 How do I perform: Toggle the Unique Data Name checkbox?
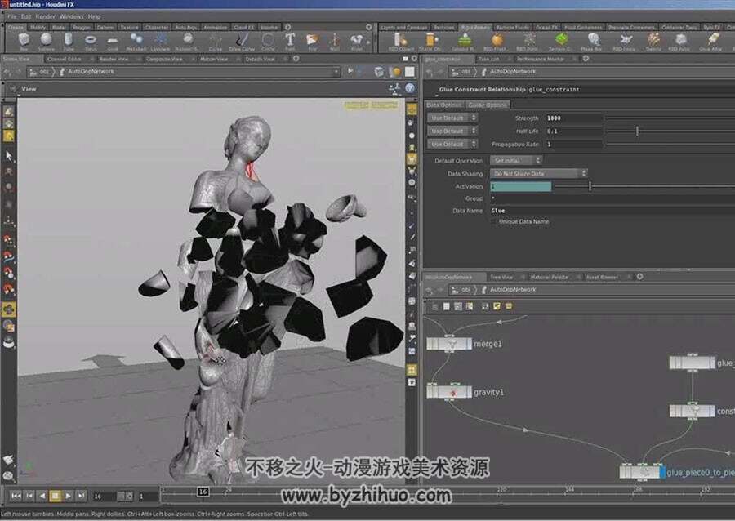(x=495, y=221)
